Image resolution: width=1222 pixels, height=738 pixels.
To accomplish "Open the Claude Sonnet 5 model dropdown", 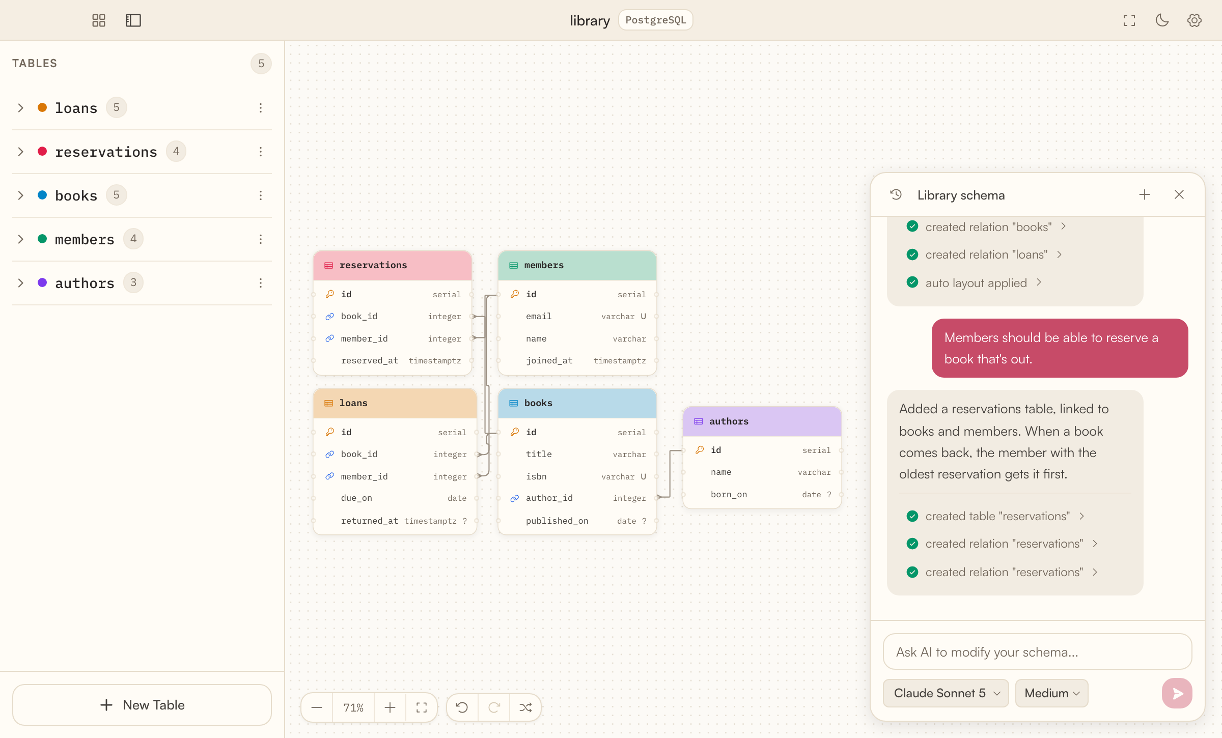I will [946, 693].
